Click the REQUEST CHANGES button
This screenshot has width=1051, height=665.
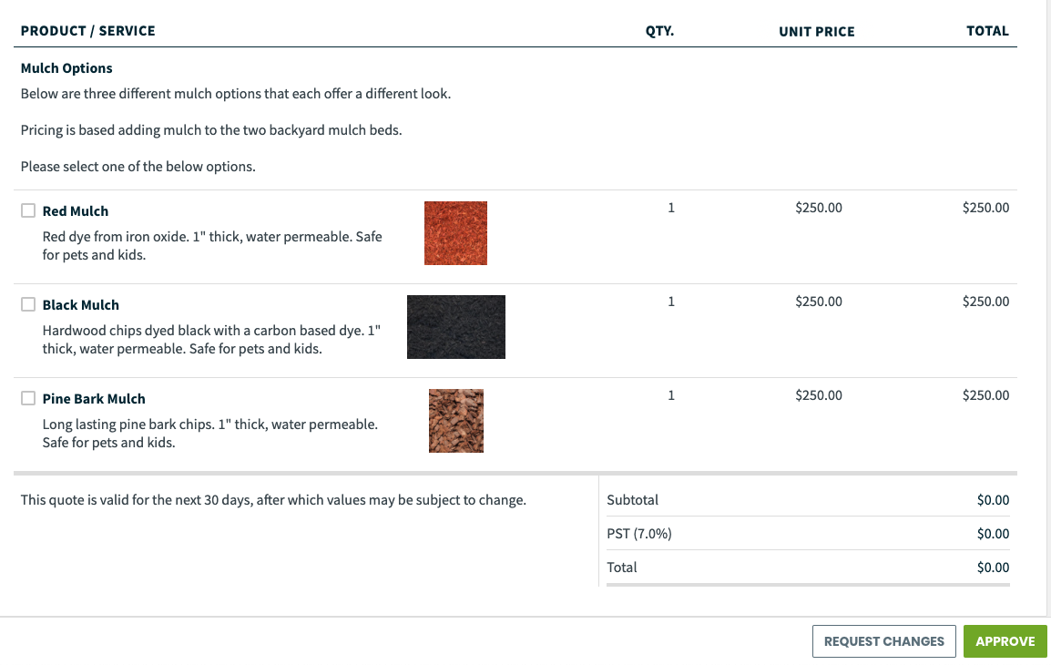point(883,640)
